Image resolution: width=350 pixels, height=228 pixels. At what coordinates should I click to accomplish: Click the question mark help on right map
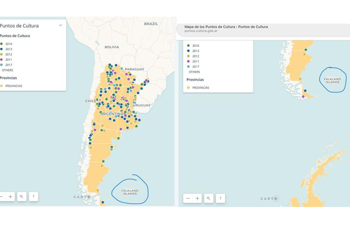pyautogui.click(x=220, y=199)
